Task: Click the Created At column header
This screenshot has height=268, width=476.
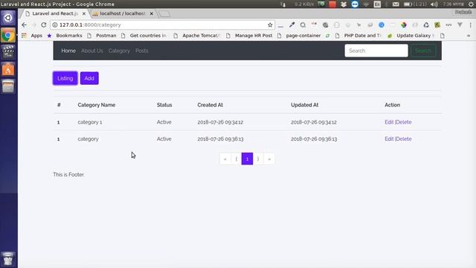Action: coord(210,105)
